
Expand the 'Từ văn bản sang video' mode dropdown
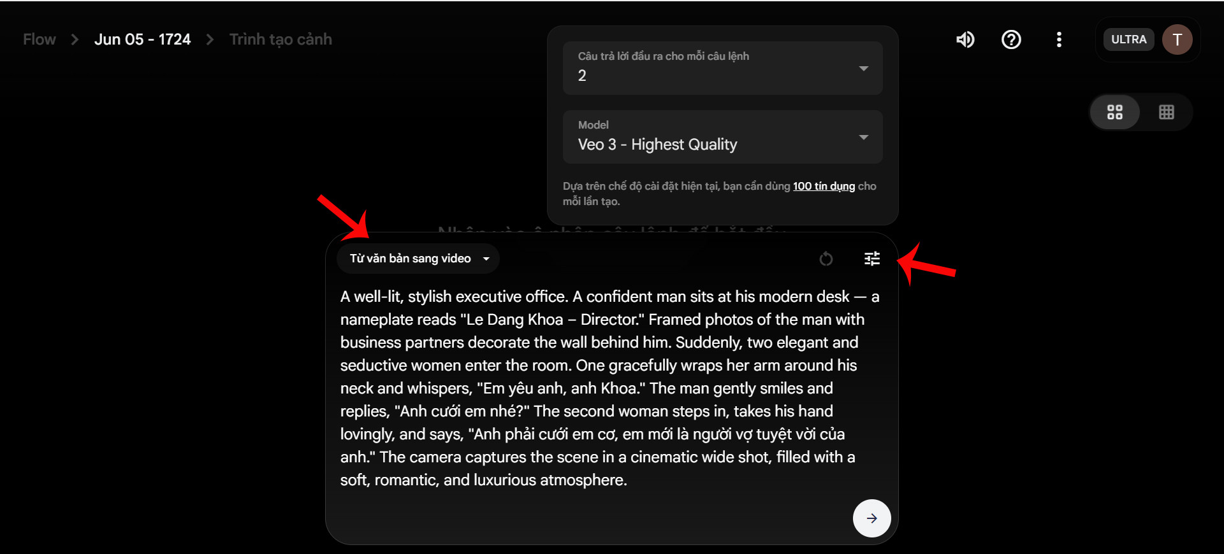pyautogui.click(x=418, y=259)
